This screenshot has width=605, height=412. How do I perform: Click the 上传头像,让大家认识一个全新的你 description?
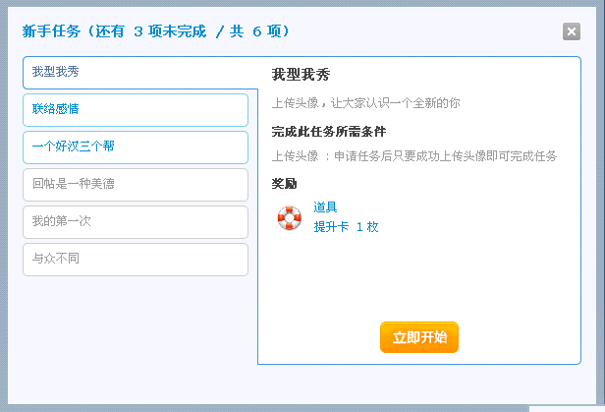click(x=365, y=102)
